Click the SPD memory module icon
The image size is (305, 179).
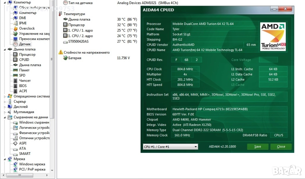15,75
